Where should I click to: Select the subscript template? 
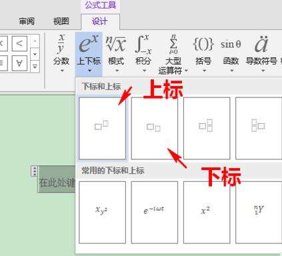point(155,128)
